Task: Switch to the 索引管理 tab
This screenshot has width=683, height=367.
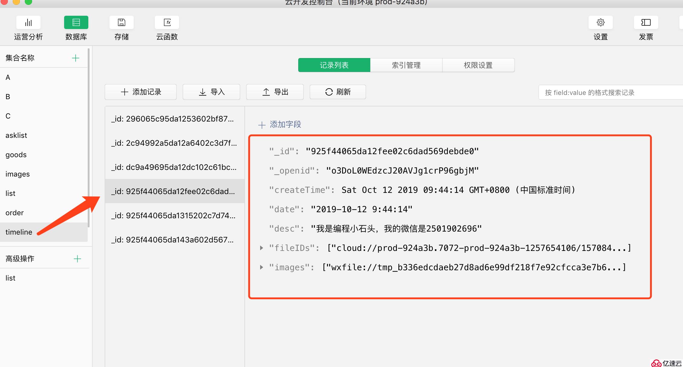Action: [406, 65]
